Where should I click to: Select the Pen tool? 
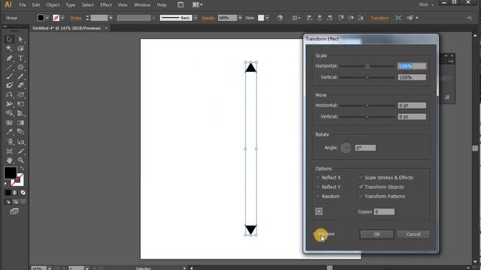pyautogui.click(x=9, y=58)
